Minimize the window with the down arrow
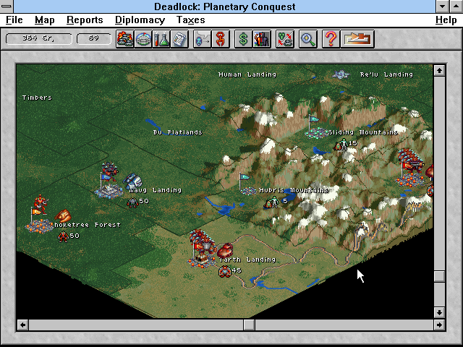The image size is (463, 347). (442, 7)
